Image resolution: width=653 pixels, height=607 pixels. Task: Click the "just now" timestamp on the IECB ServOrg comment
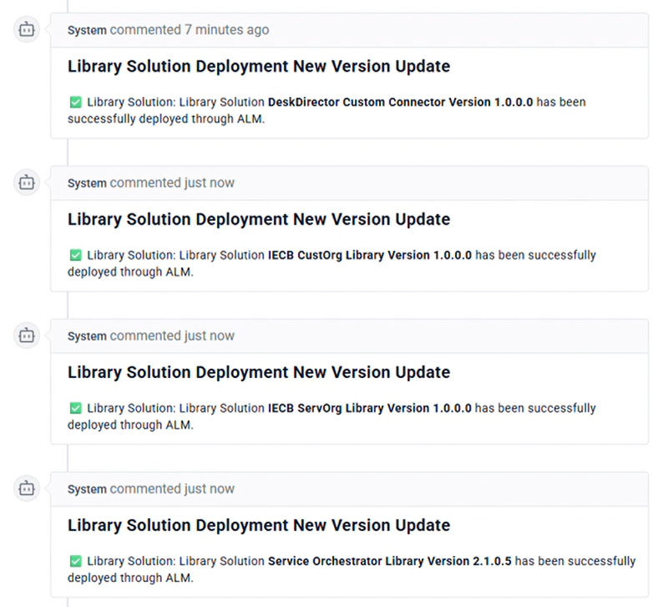coord(210,336)
